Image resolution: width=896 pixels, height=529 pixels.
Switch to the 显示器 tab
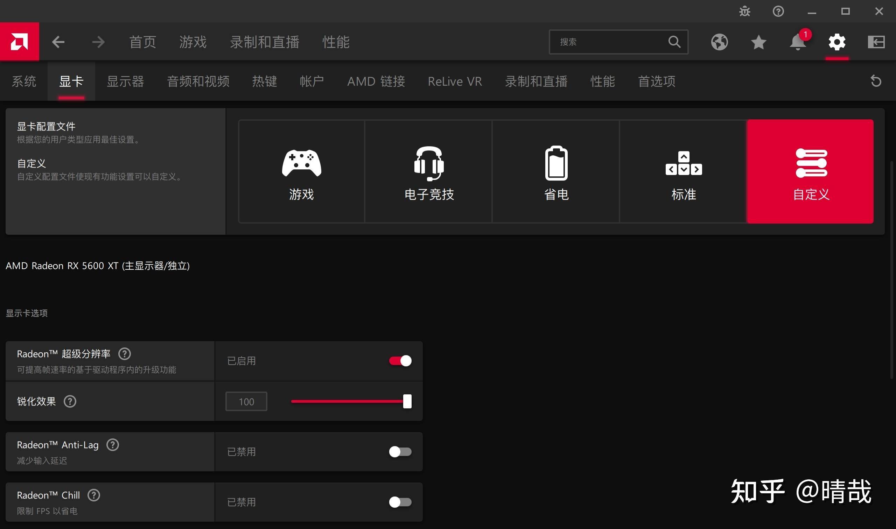click(x=125, y=81)
